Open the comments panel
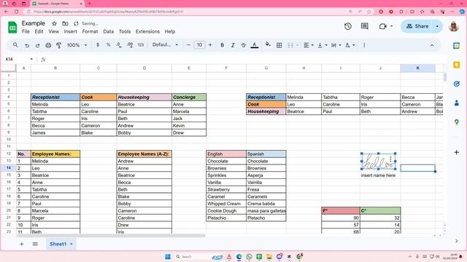The height and width of the screenshot is (262, 467). pos(365,26)
